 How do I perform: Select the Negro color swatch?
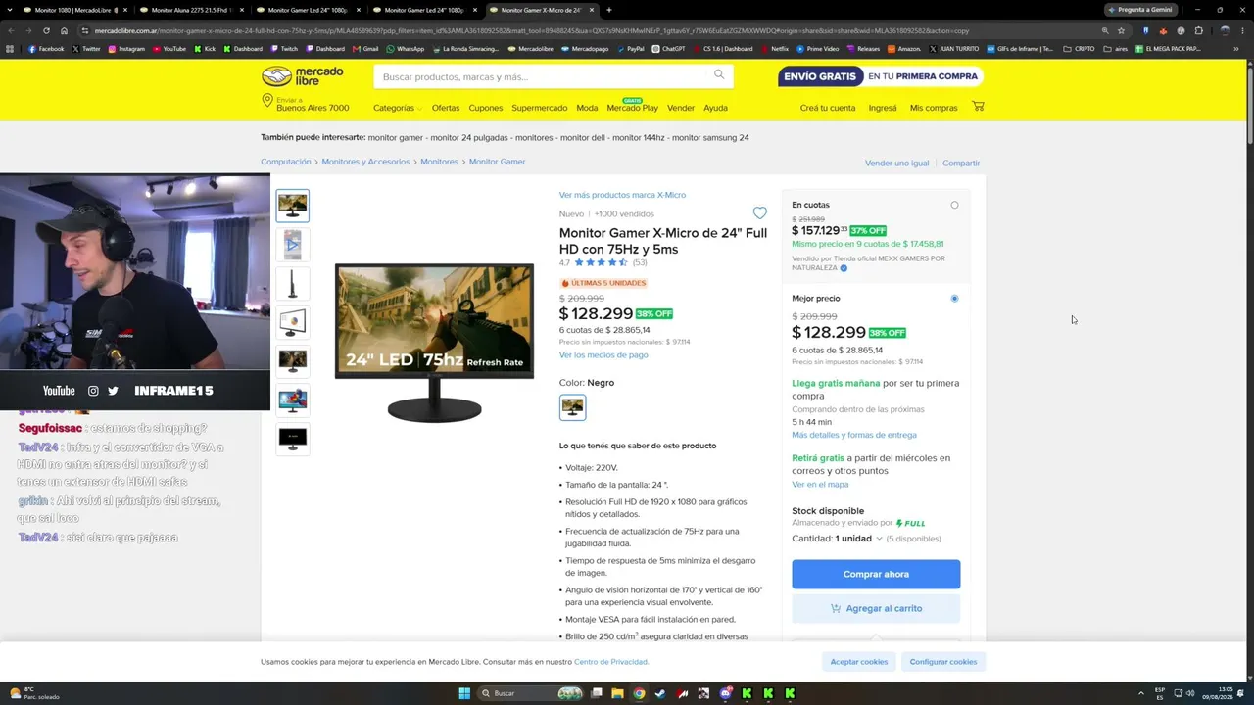(572, 406)
